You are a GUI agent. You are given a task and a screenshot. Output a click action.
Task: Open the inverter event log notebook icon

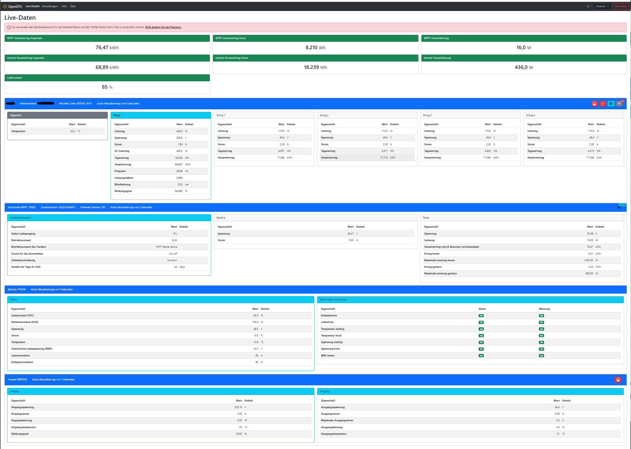pyautogui.click(x=619, y=104)
